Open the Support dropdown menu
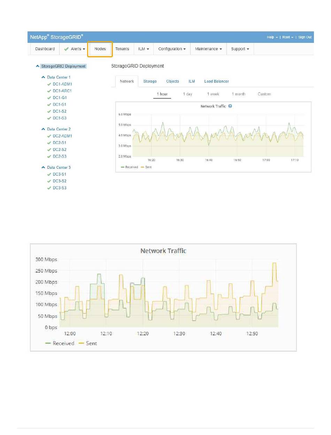 click(240, 49)
